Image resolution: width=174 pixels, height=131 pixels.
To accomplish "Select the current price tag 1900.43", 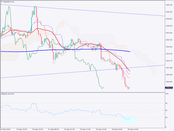I will tap(169, 88).
